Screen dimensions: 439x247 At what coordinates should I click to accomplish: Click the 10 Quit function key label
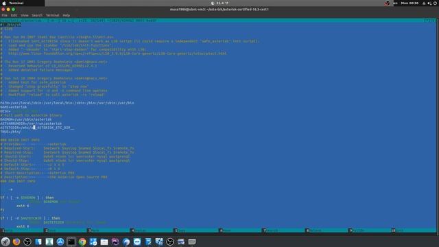(x=398, y=231)
